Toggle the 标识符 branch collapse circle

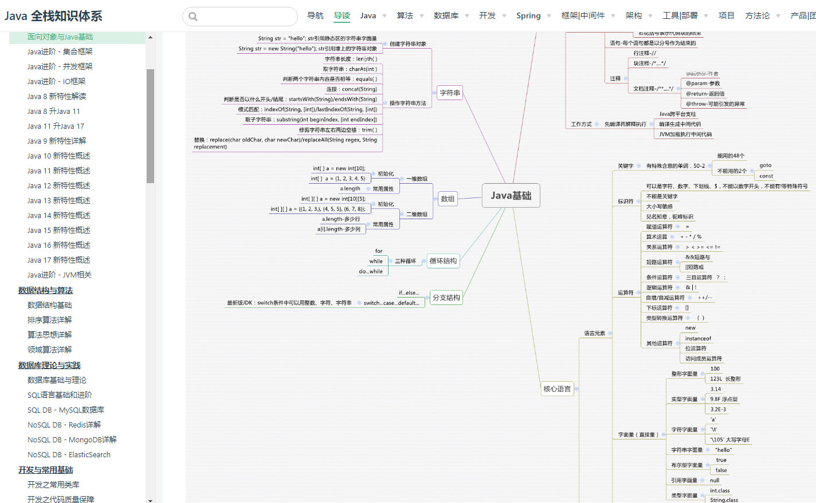pyautogui.click(x=638, y=201)
